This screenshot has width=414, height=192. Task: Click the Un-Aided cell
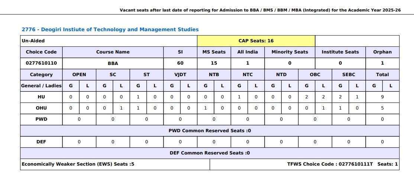[33, 41]
